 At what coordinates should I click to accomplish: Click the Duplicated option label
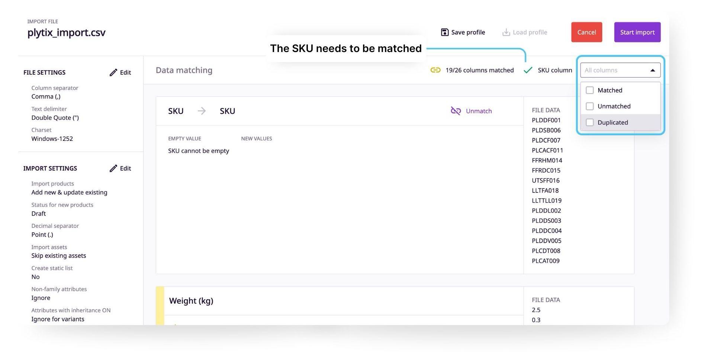pos(613,122)
